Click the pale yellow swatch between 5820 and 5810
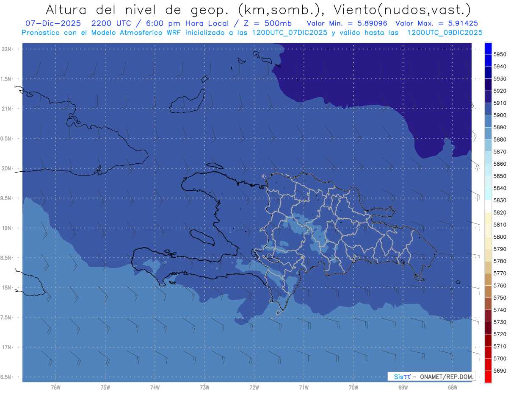The image size is (508, 393). point(488,218)
